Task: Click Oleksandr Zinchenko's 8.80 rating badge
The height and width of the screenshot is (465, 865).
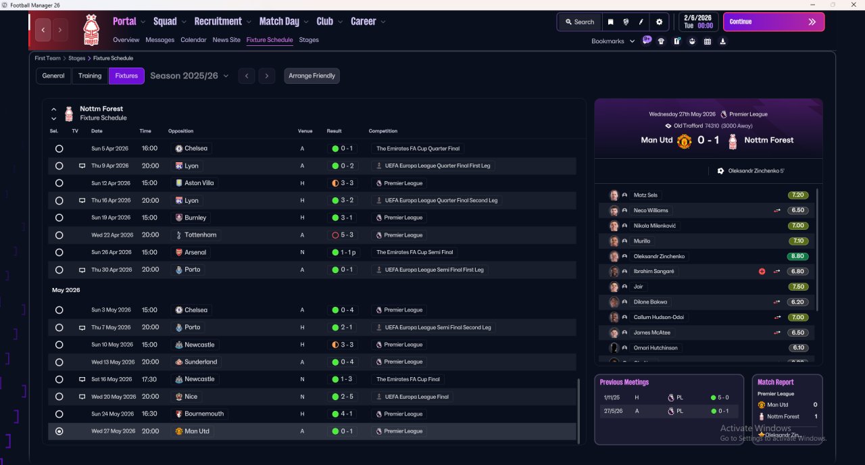Action: (x=798, y=256)
